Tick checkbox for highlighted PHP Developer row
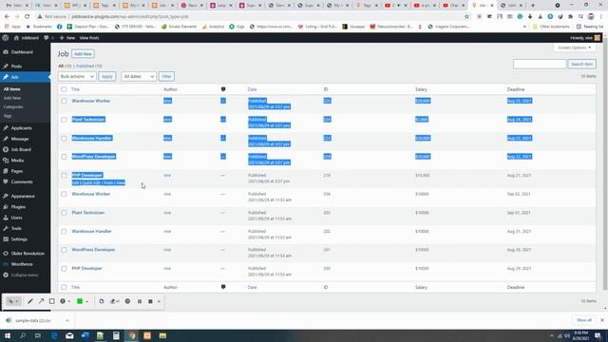608x342 pixels. 64,175
